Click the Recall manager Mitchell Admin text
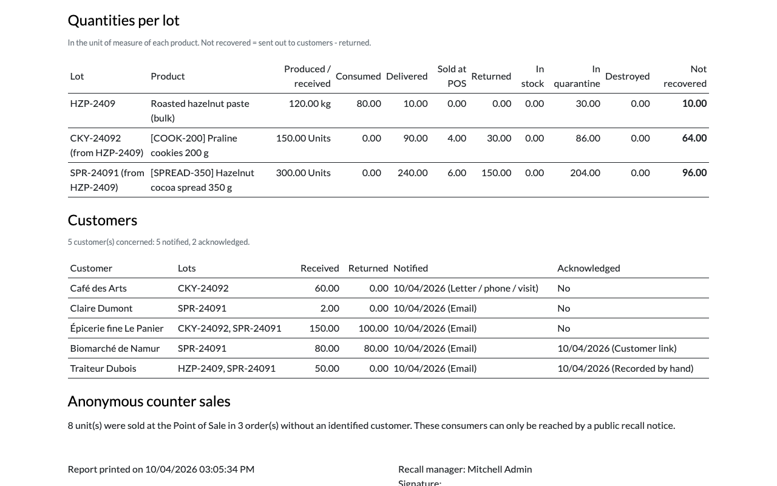Image resolution: width=777 pixels, height=486 pixels. [x=465, y=469]
